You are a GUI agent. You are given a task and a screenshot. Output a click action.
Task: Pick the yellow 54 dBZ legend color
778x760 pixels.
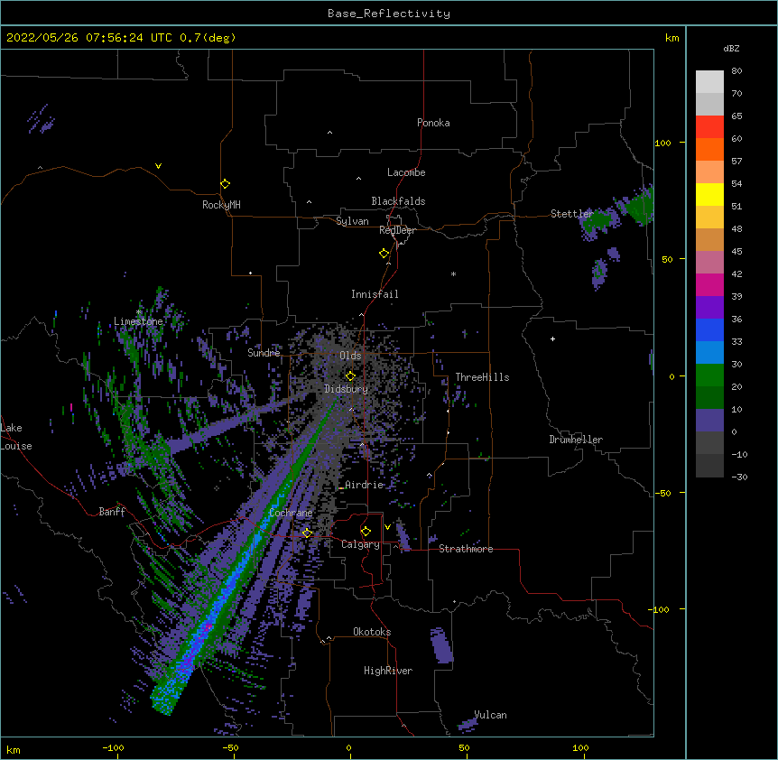[709, 194]
